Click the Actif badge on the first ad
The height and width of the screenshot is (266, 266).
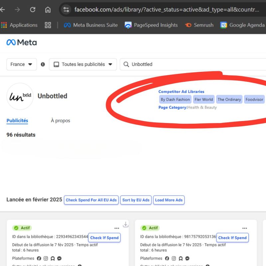(x=22, y=228)
